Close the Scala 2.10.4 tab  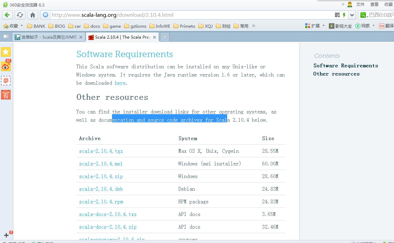point(155,37)
